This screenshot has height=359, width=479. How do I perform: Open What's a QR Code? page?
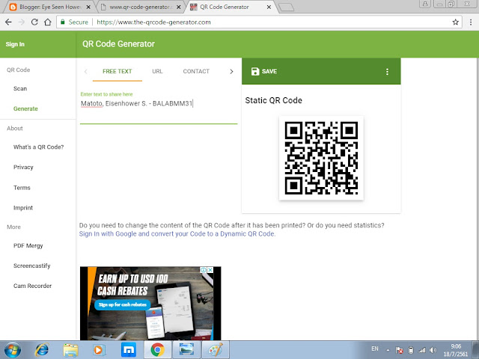[38, 147]
